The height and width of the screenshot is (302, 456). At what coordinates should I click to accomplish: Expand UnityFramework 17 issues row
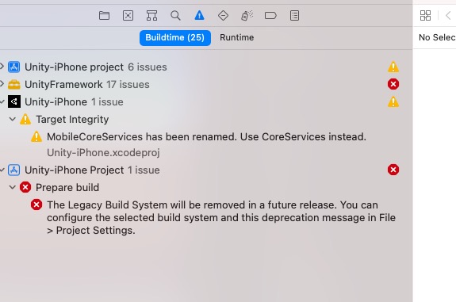click(x=2, y=84)
